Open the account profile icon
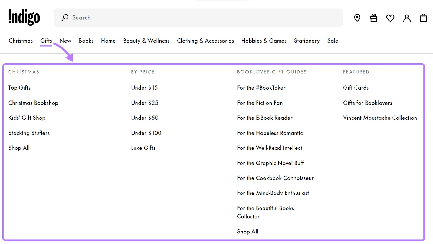This screenshot has width=433, height=244. tap(406, 18)
